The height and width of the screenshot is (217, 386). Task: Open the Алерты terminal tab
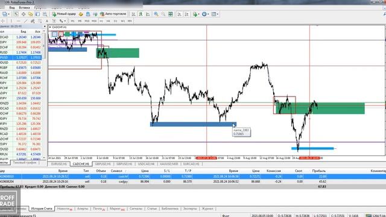click(83, 209)
